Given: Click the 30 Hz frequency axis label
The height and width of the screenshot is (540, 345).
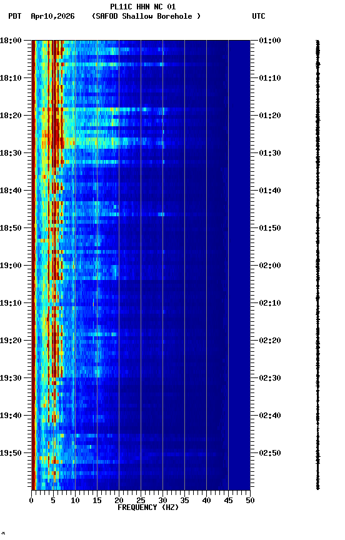Looking at the screenshot, I should pos(162,501).
